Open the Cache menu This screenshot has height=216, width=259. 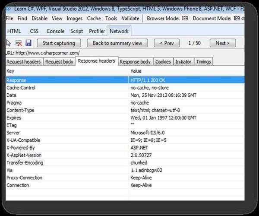[x=94, y=19]
